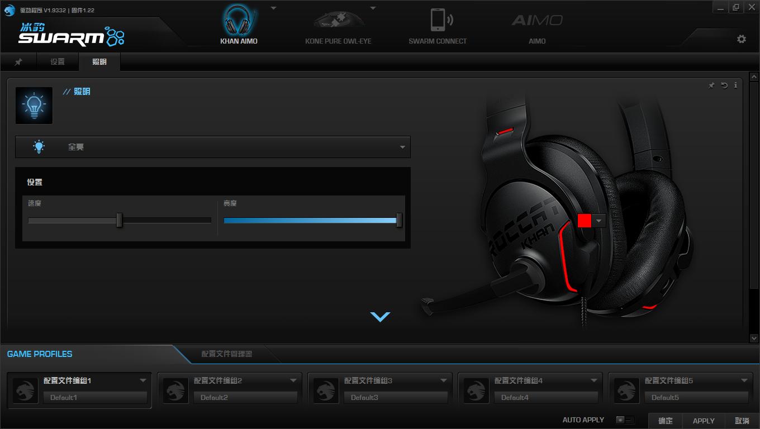Click the vertical scrollbar down arrow
The width and height of the screenshot is (760, 429).
tap(754, 338)
